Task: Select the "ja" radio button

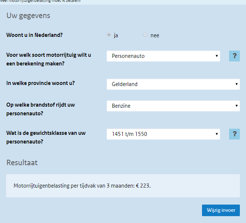Action: point(109,35)
